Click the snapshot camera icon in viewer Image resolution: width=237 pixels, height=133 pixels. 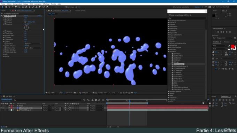coord(75,93)
